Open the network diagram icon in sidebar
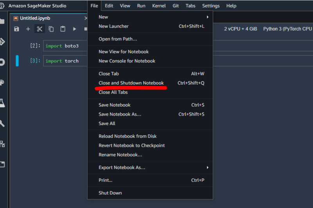313x208 pixels. click(2, 144)
